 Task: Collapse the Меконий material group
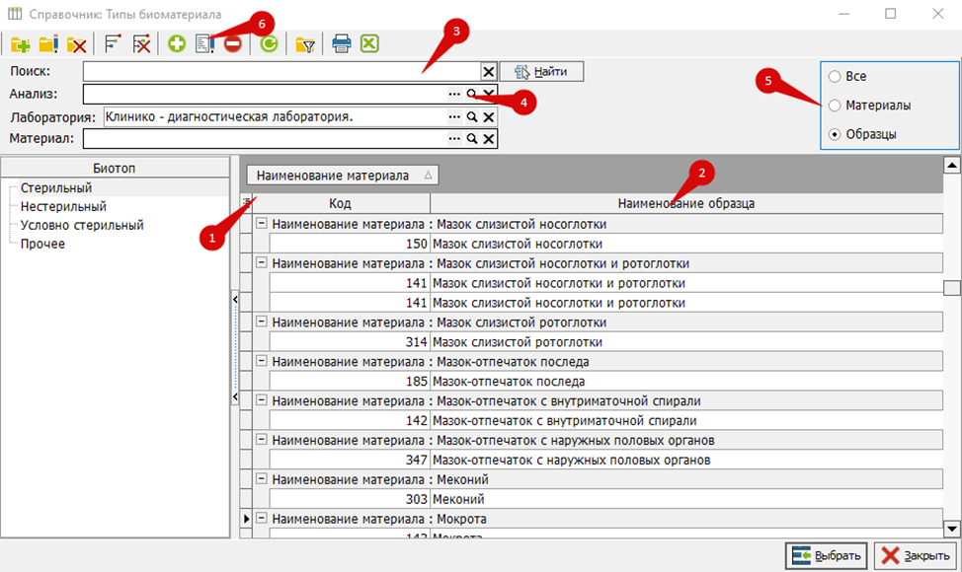(262, 479)
